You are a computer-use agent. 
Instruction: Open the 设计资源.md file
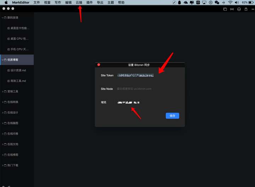pyautogui.click(x=17, y=70)
